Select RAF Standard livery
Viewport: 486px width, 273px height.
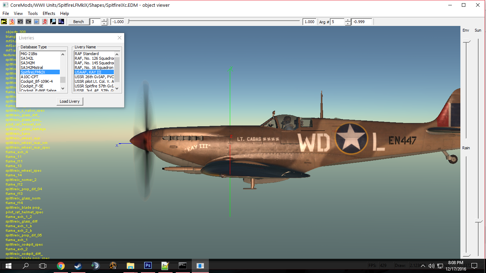coord(87,54)
